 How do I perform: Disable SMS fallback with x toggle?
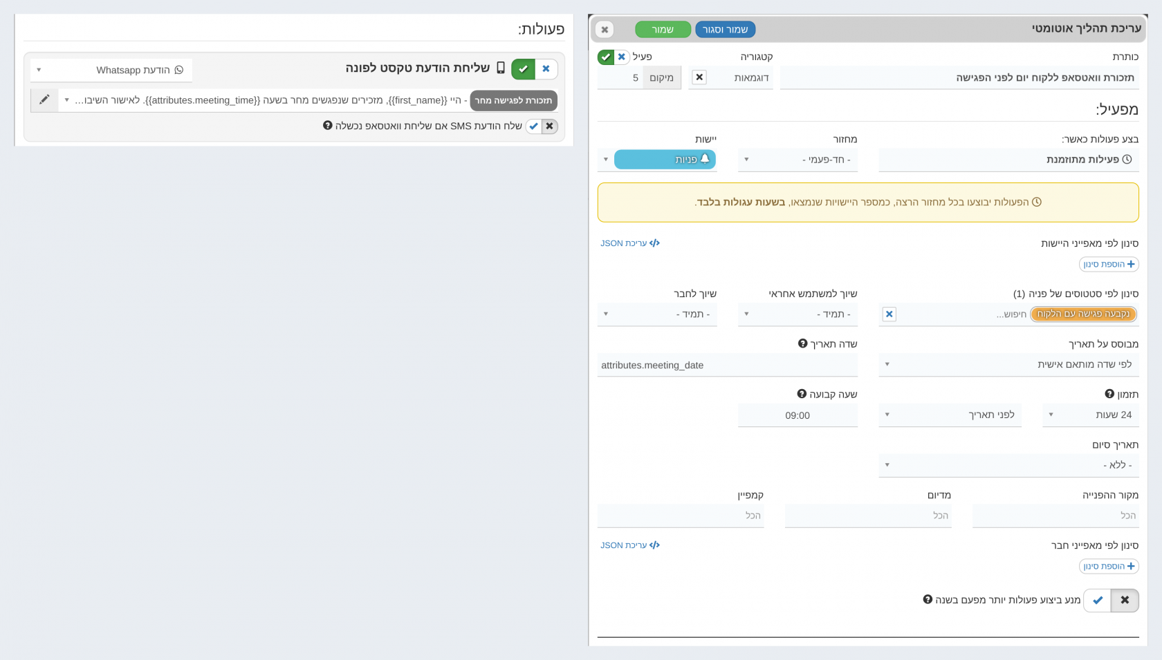click(x=549, y=126)
